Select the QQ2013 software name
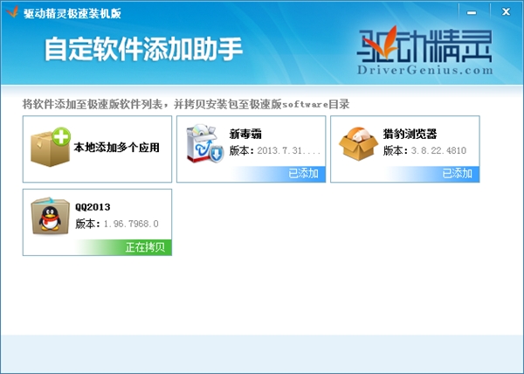Screen dimensions: 524x374 pos(93,207)
